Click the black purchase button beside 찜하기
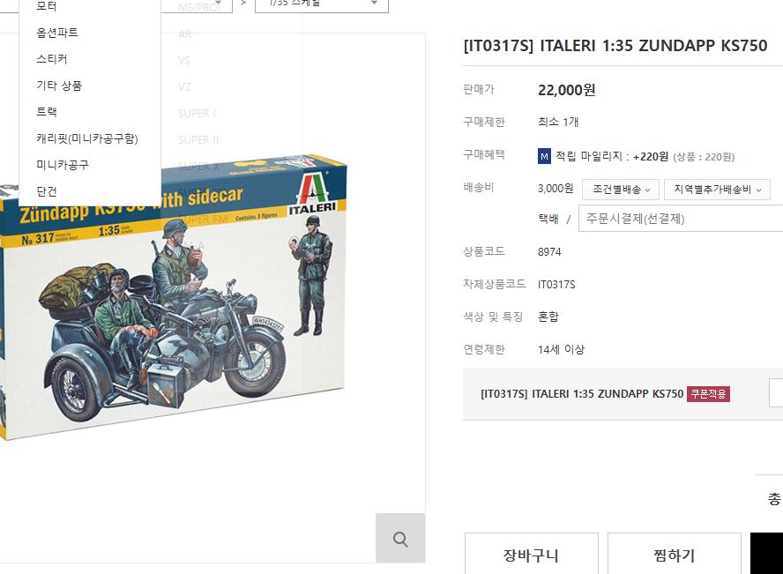The image size is (783, 574). point(766,554)
